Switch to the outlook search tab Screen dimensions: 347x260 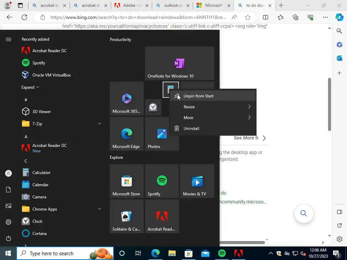click(x=172, y=5)
